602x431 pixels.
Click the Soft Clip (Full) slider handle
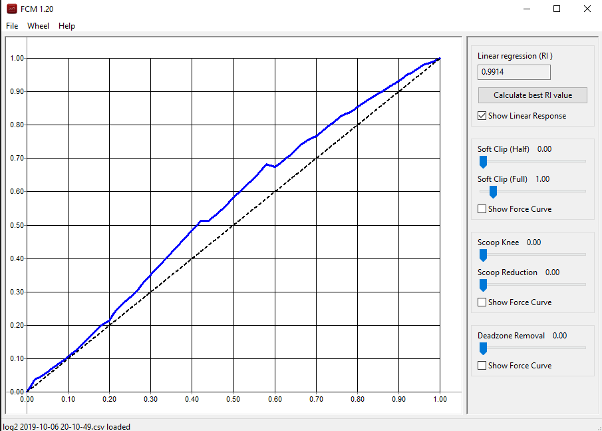tap(493, 192)
